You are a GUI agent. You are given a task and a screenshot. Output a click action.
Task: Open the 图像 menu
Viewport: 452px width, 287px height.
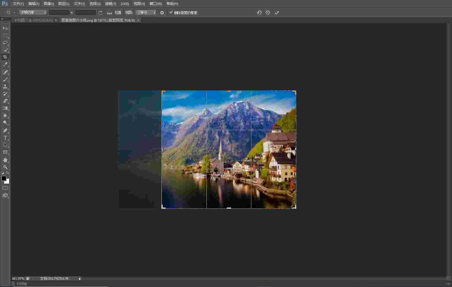tap(48, 4)
